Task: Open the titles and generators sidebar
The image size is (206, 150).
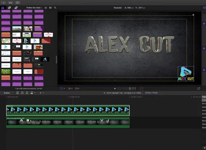Action: pos(16,8)
